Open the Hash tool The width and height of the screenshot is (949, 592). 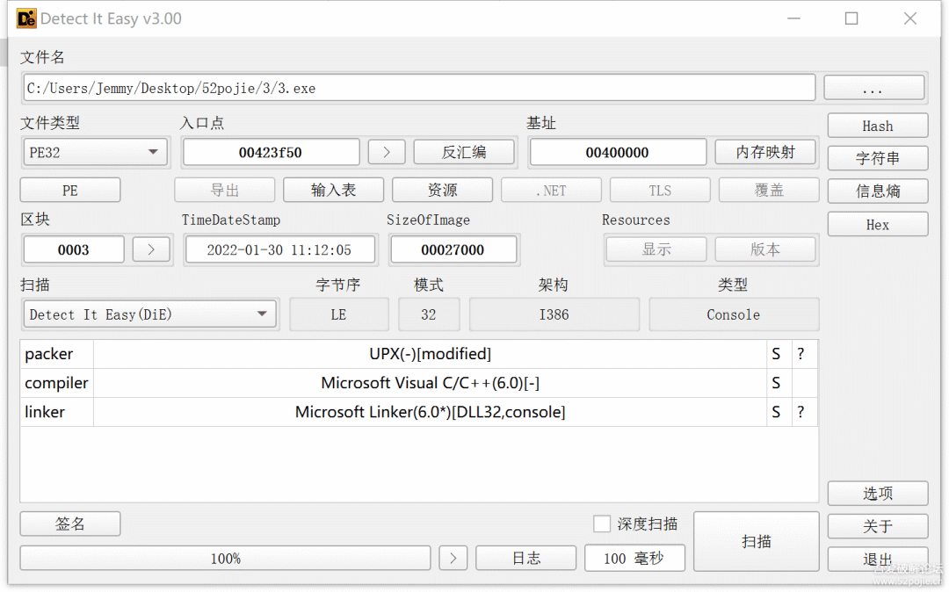[x=877, y=126]
